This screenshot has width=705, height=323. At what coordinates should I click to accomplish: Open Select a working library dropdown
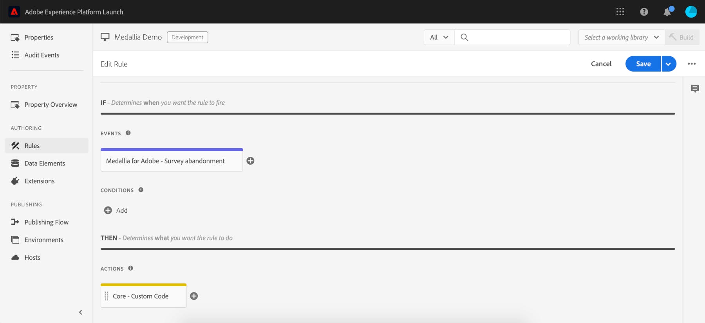point(622,37)
